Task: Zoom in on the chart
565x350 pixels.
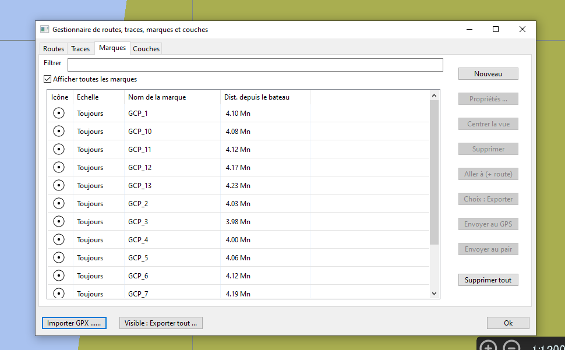Action: pyautogui.click(x=489, y=345)
